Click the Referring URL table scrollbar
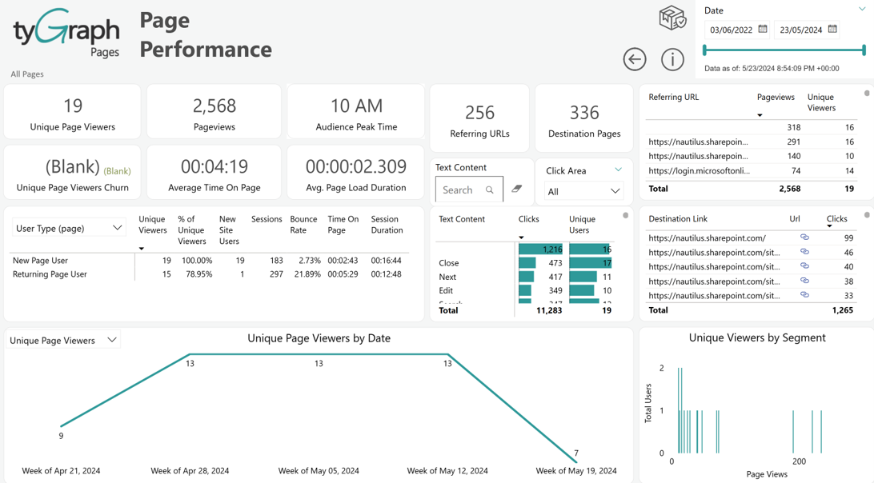This screenshot has height=483, width=874. click(867, 94)
